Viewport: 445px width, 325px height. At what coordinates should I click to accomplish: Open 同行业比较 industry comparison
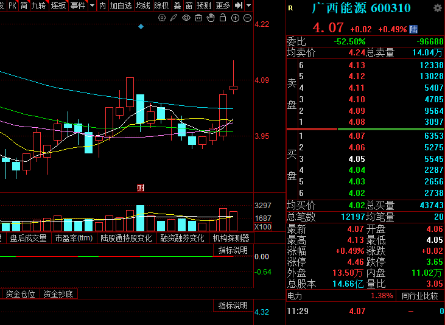click(x=420, y=296)
